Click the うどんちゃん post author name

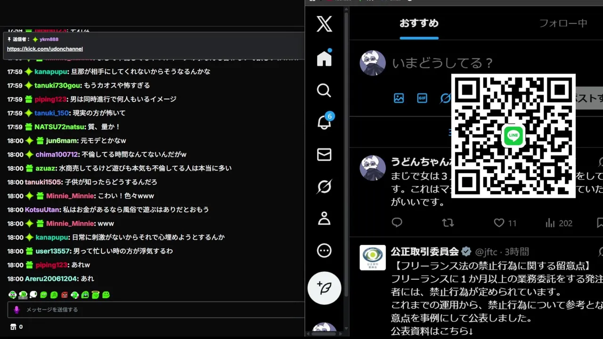pos(421,161)
